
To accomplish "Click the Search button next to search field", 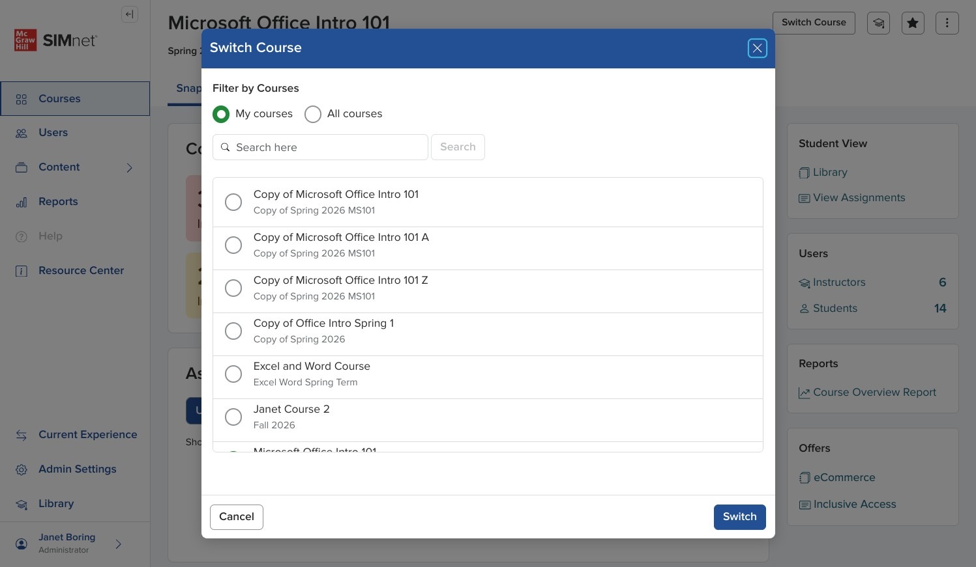I will point(458,147).
